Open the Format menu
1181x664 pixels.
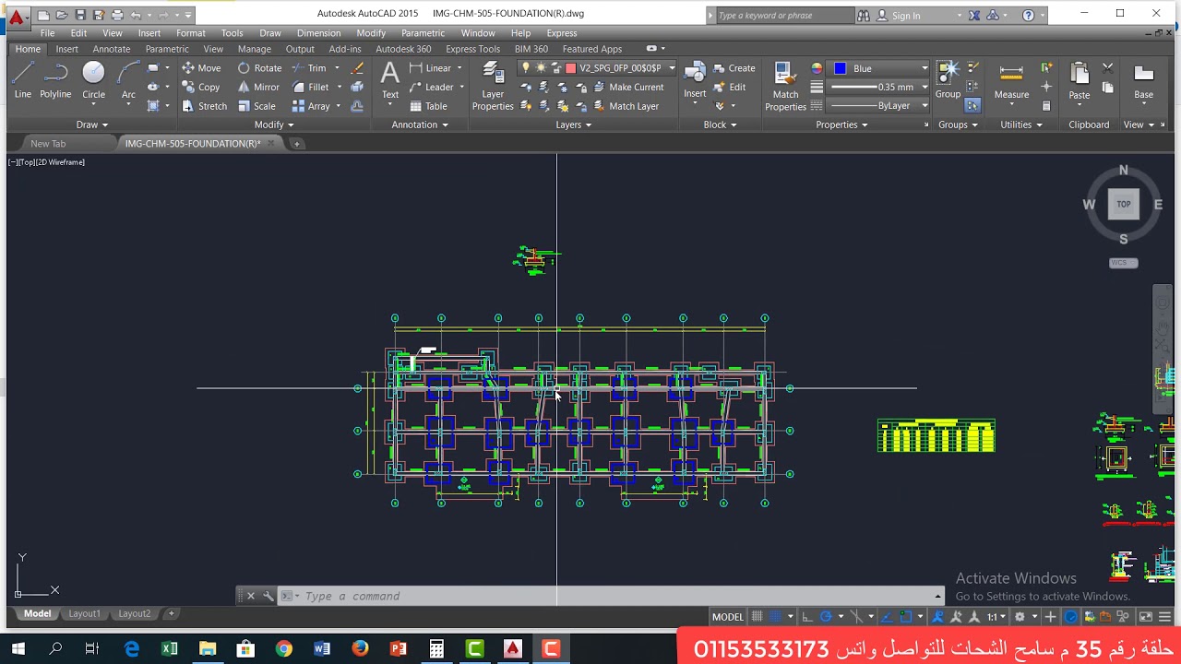(x=191, y=33)
